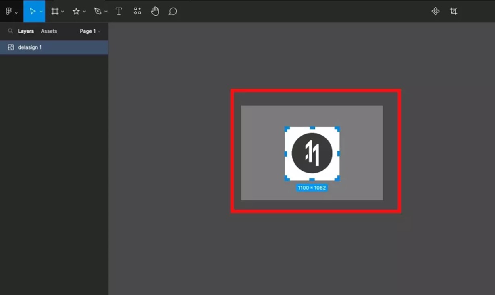Viewport: 495px width, 295px height.
Task: Expand Frame tool dropdown arrow
Action: [x=63, y=12]
